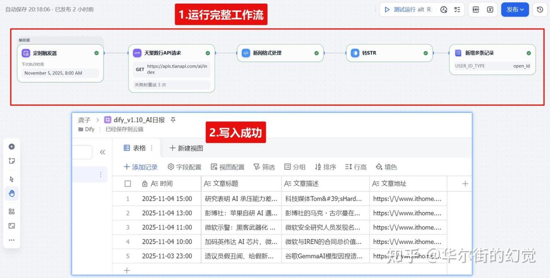Click 添加记录 to add a record
This screenshot has width=550, height=278.
[x=141, y=167]
